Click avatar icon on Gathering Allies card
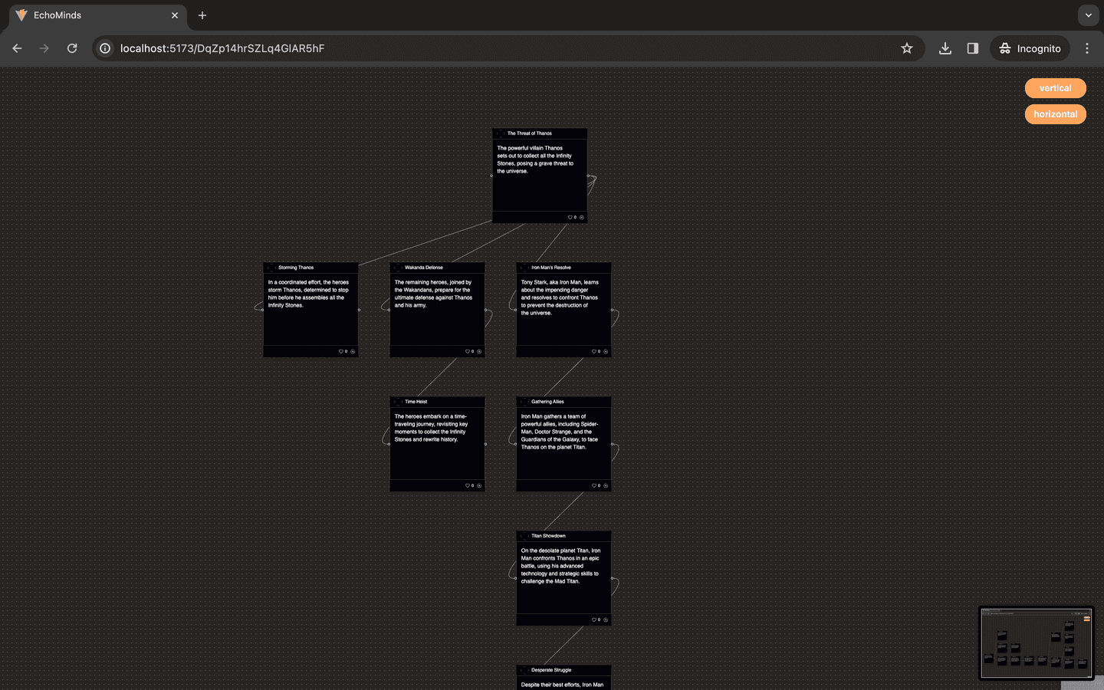Viewport: 1104px width, 690px height. (524, 402)
